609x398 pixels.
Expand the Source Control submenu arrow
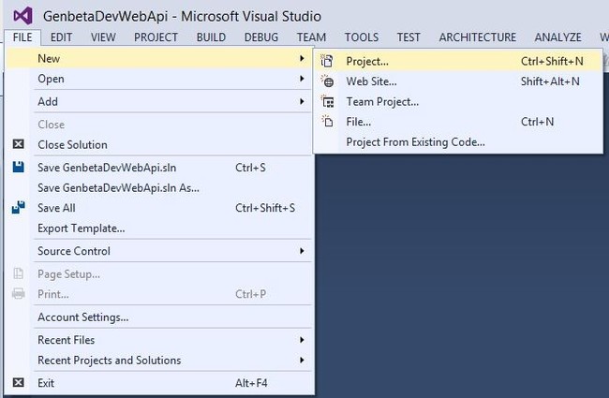point(303,251)
